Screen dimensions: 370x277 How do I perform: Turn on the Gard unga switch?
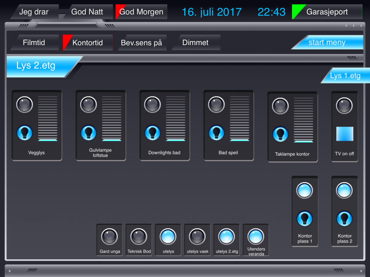(110, 236)
